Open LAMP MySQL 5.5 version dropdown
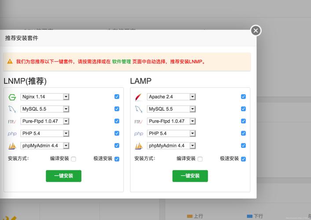This screenshot has width=311, height=220. tap(171, 109)
